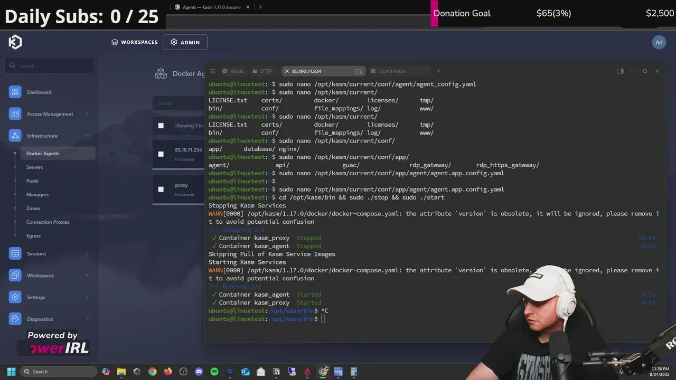
Task: Open Calculator from the taskbar
Action: pos(354,372)
